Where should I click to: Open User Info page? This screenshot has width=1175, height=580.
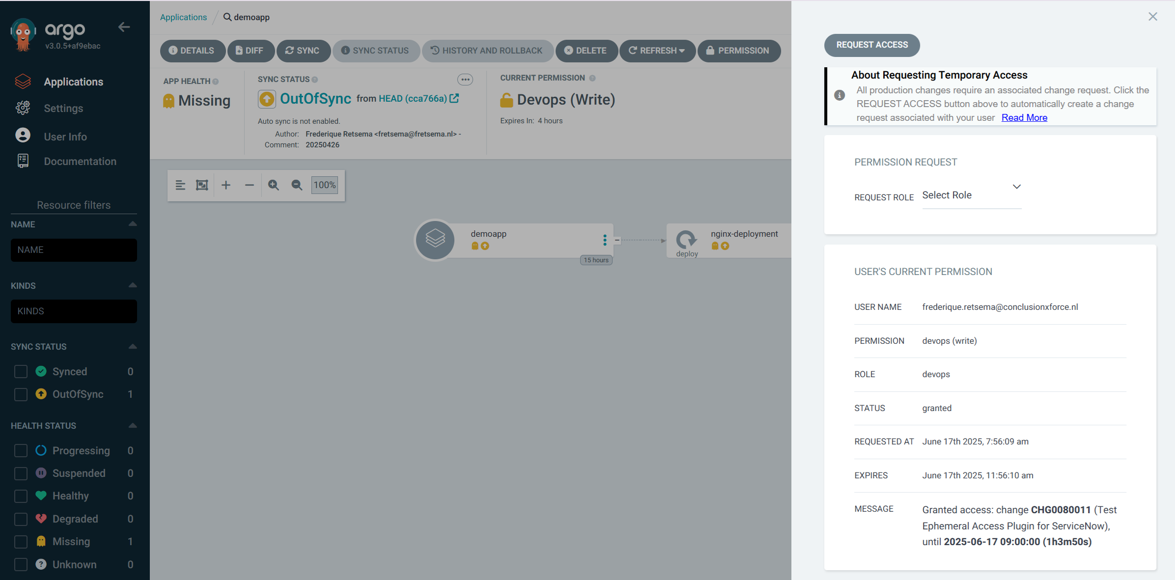pyautogui.click(x=65, y=137)
